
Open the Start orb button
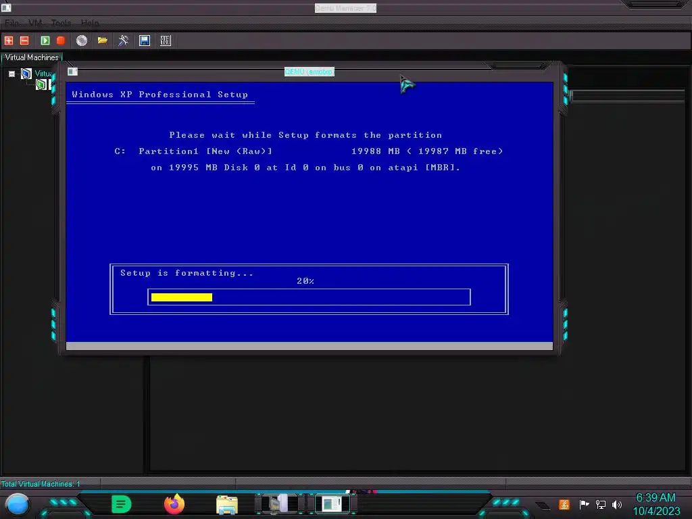18,504
